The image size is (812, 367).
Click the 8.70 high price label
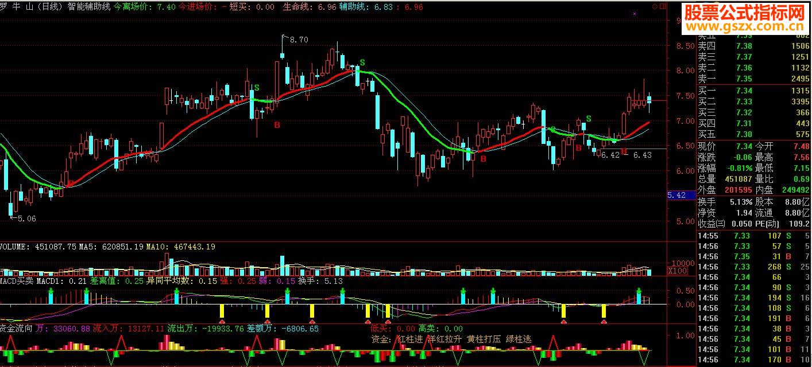299,40
